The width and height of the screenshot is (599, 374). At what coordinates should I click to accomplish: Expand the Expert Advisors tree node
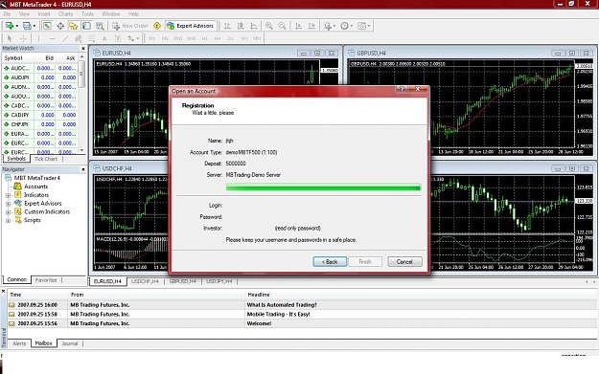pyautogui.click(x=8, y=204)
